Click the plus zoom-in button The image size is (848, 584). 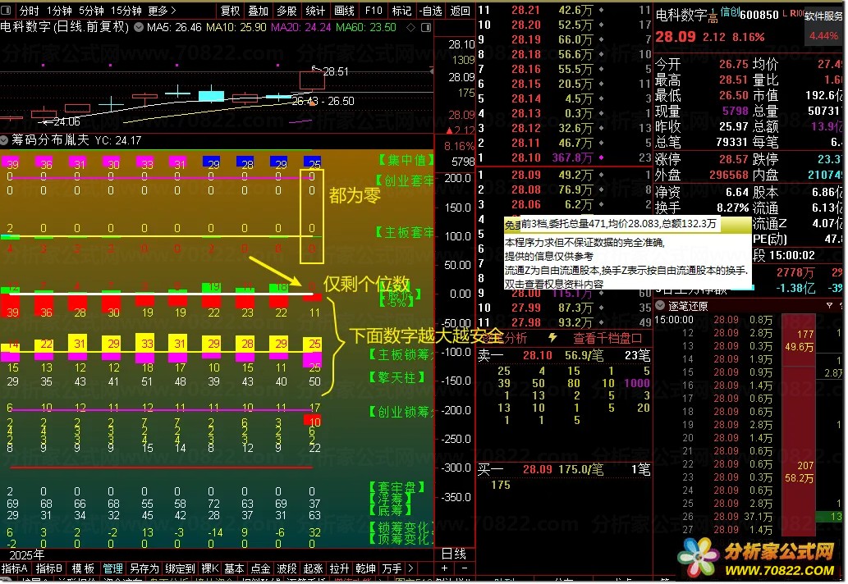[445, 568]
